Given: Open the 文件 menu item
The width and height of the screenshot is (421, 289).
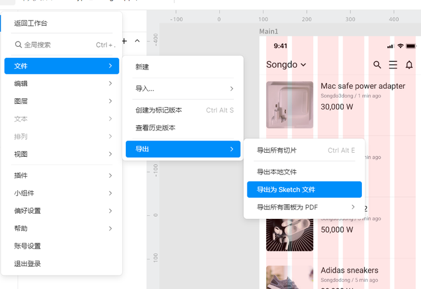Looking at the screenshot, I should click(x=61, y=66).
